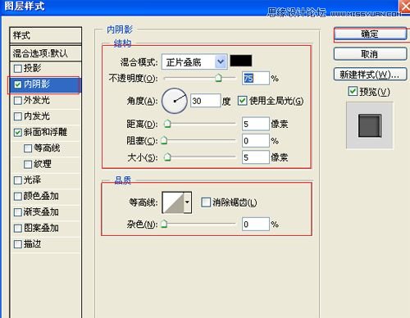Click the black shadow color swatch
The height and width of the screenshot is (318, 410).
pyautogui.click(x=241, y=61)
